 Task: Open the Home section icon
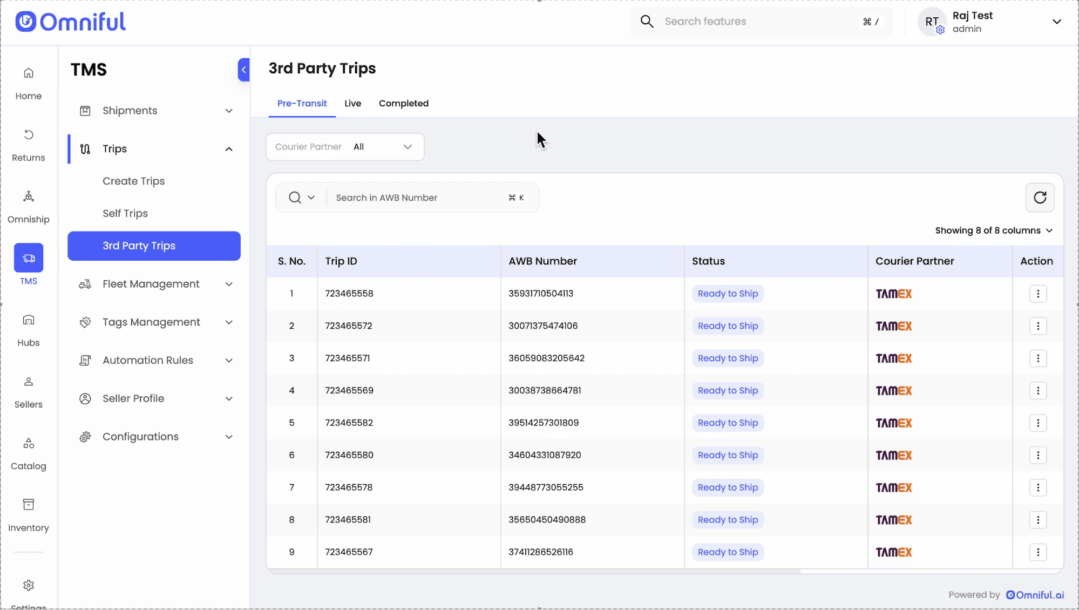click(x=29, y=73)
